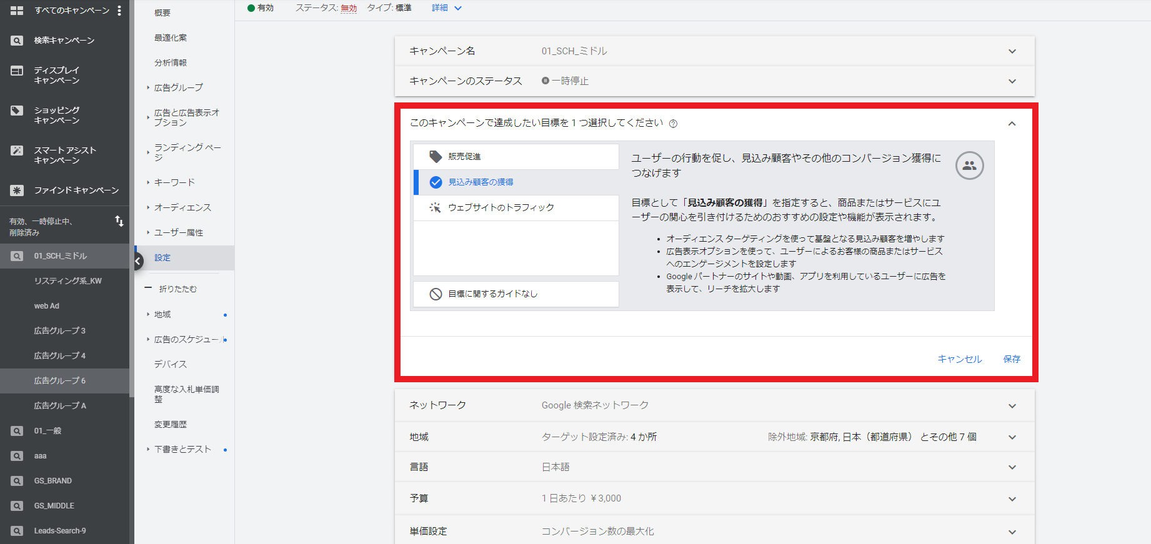Click the スマートアシストキャンペーン wand icon

click(x=17, y=151)
